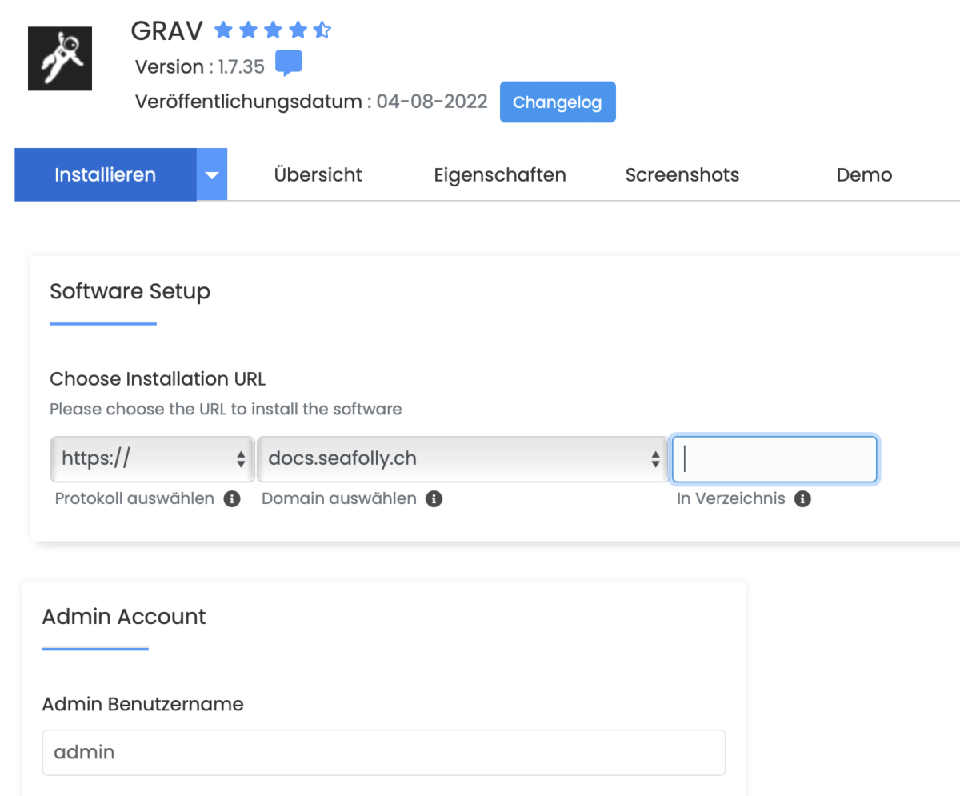The width and height of the screenshot is (960, 796).
Task: Click the third rating star
Action: click(x=272, y=30)
